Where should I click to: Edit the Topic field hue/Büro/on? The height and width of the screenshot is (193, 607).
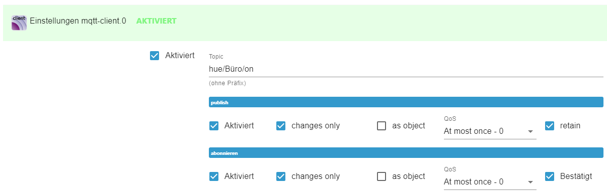[406, 69]
